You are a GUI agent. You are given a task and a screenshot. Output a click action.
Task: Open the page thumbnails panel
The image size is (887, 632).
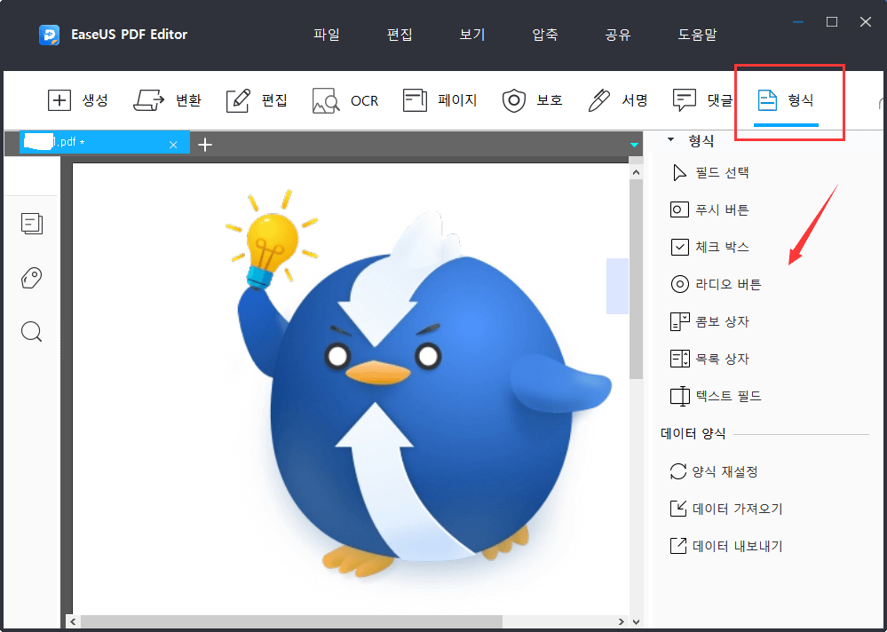click(31, 224)
